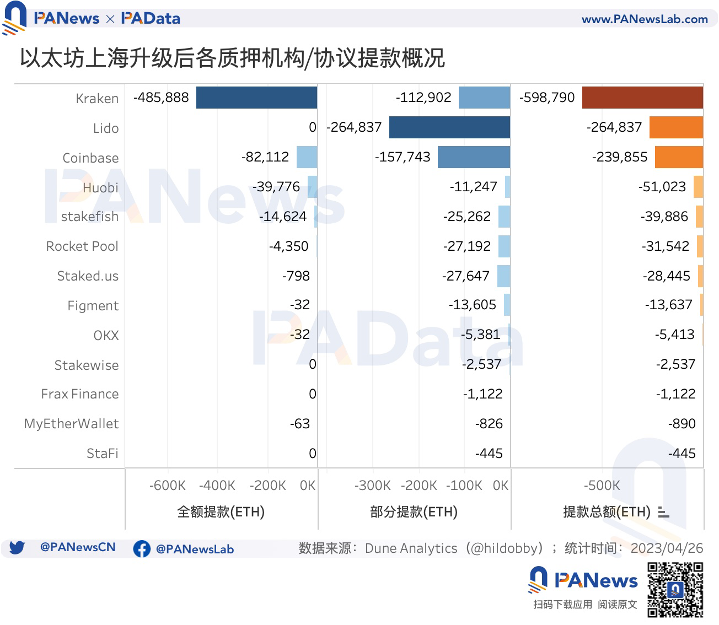
Task: Open the www.PANewsLab.com link
Action: 645,19
